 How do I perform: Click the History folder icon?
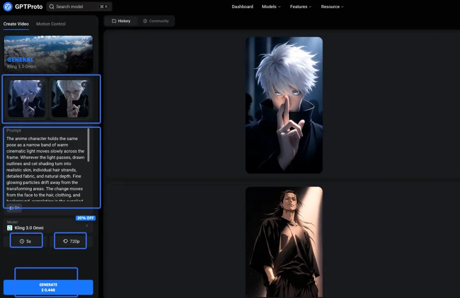point(114,21)
